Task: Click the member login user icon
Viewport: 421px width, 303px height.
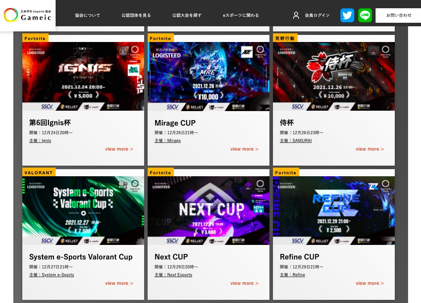Action: [296, 15]
